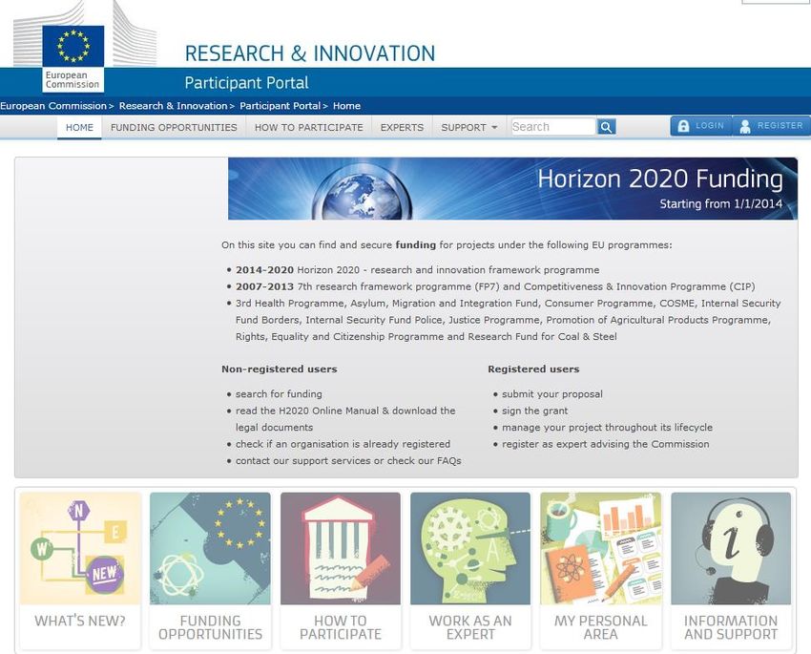Click the padlock icon on Login
The image size is (811, 654).
click(683, 126)
